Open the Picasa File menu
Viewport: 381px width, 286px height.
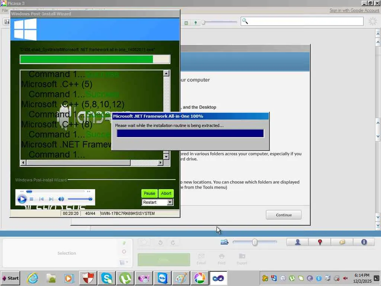point(5,10)
